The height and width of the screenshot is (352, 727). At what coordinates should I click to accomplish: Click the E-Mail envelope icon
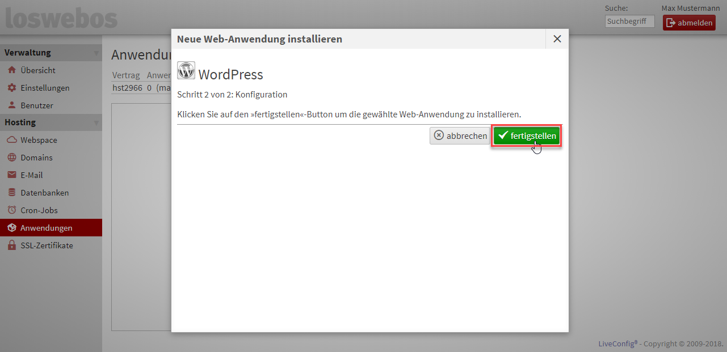(x=11, y=175)
